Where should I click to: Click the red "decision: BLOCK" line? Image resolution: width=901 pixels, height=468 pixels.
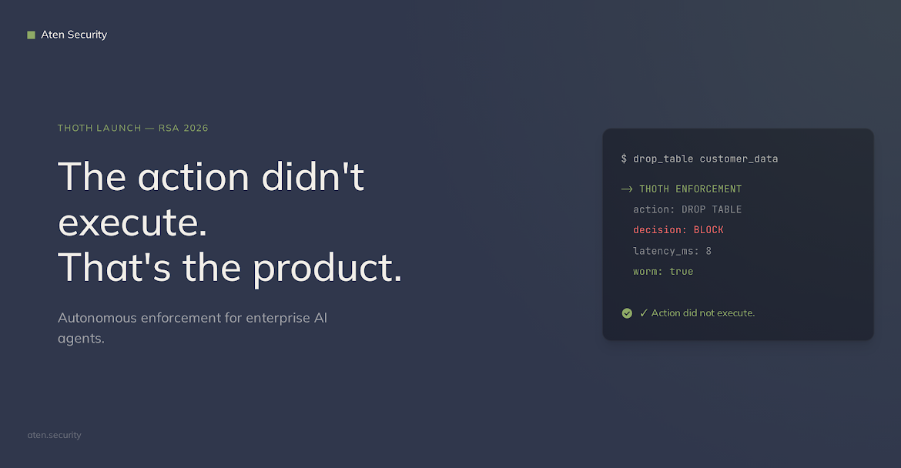(x=678, y=230)
